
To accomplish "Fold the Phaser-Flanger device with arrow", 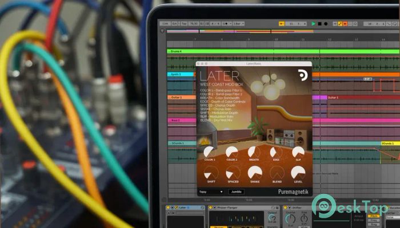I will [x=215, y=207].
